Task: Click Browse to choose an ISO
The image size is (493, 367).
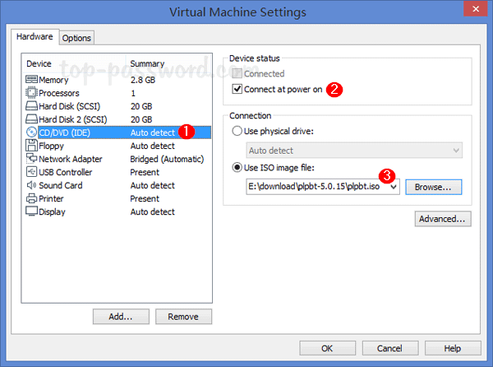Action: (433, 188)
